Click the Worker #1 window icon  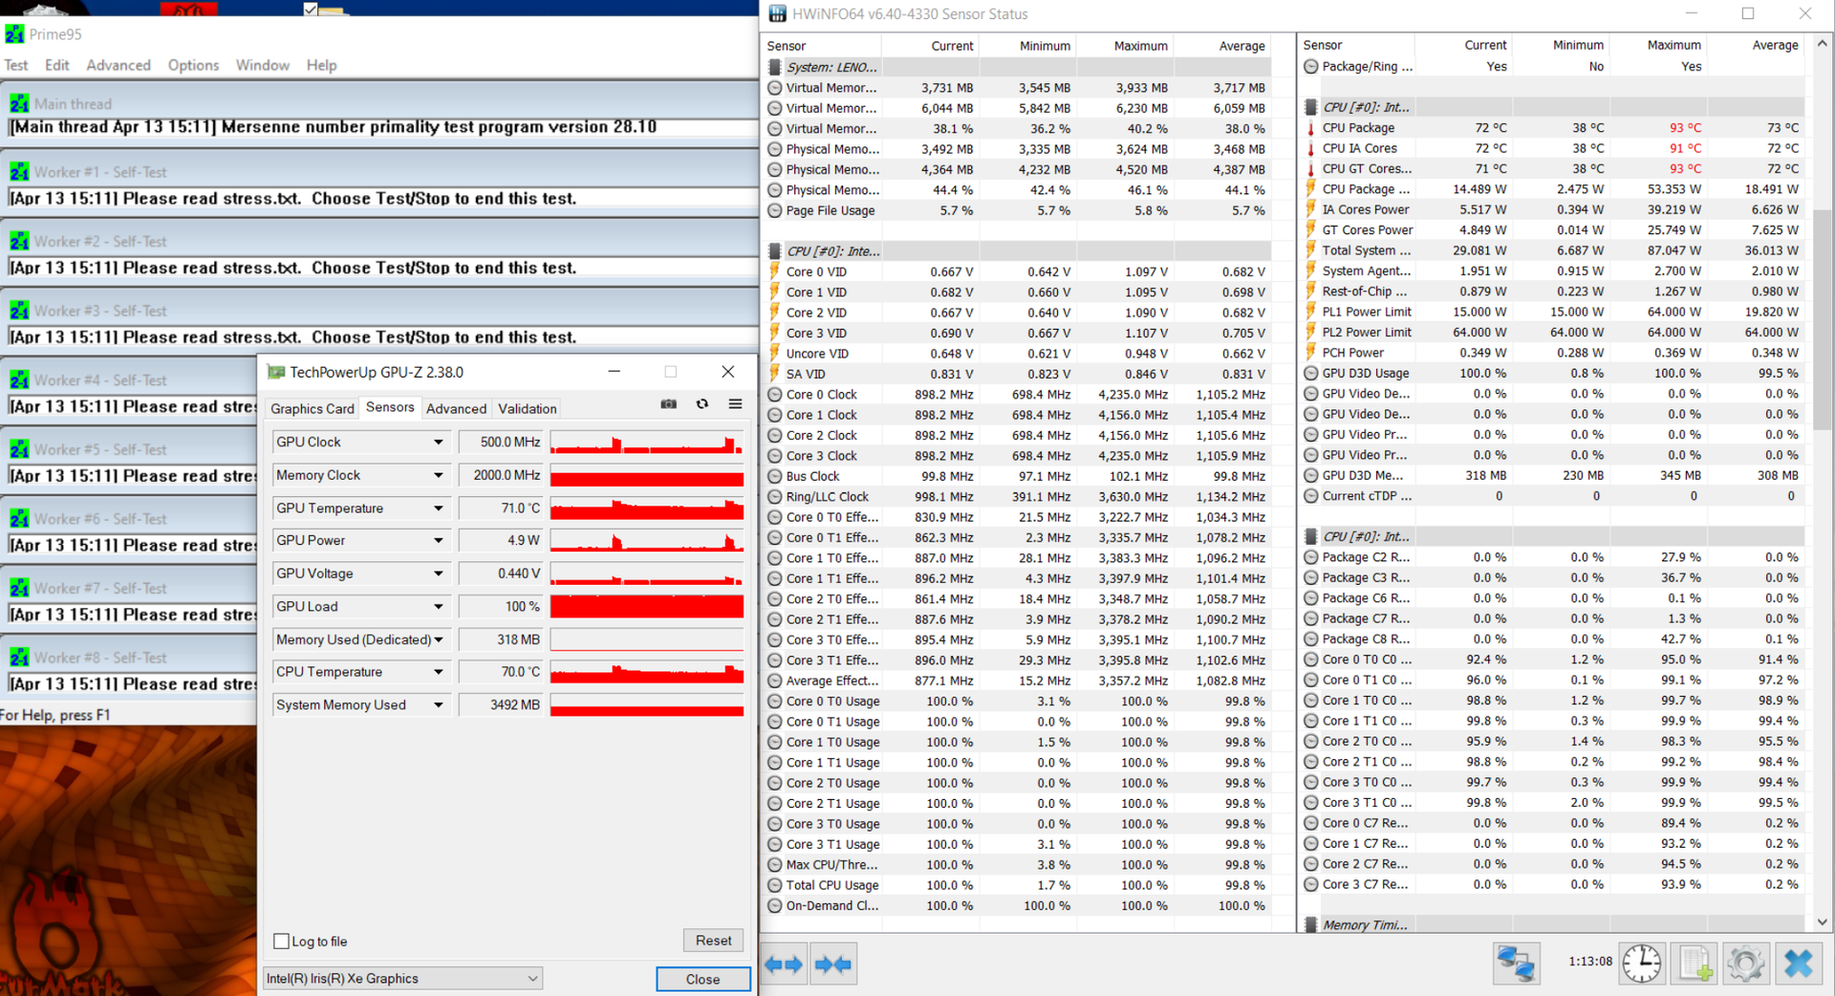pos(19,172)
